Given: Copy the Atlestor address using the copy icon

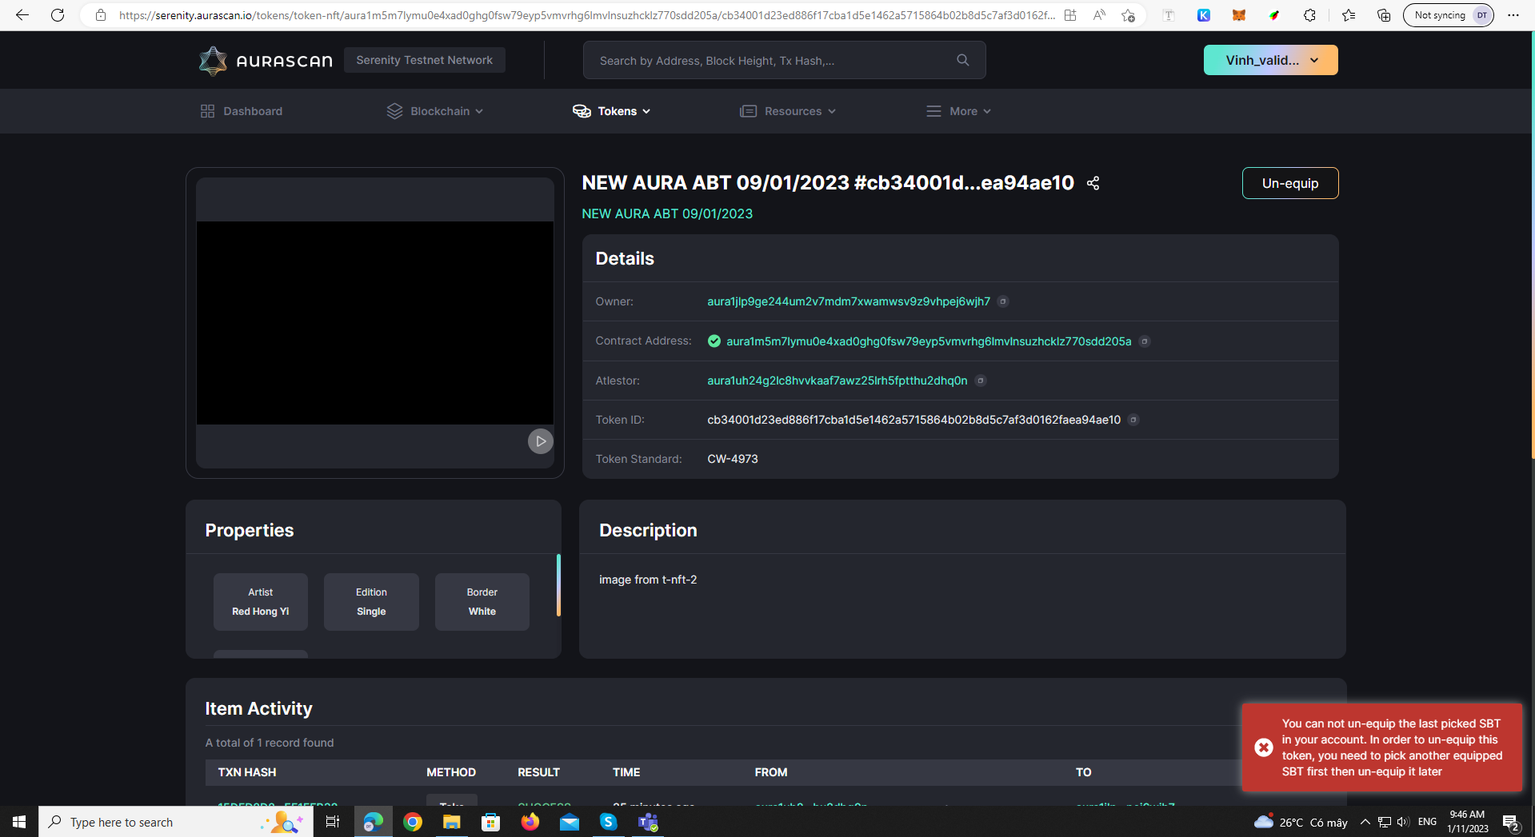Looking at the screenshot, I should coord(980,381).
